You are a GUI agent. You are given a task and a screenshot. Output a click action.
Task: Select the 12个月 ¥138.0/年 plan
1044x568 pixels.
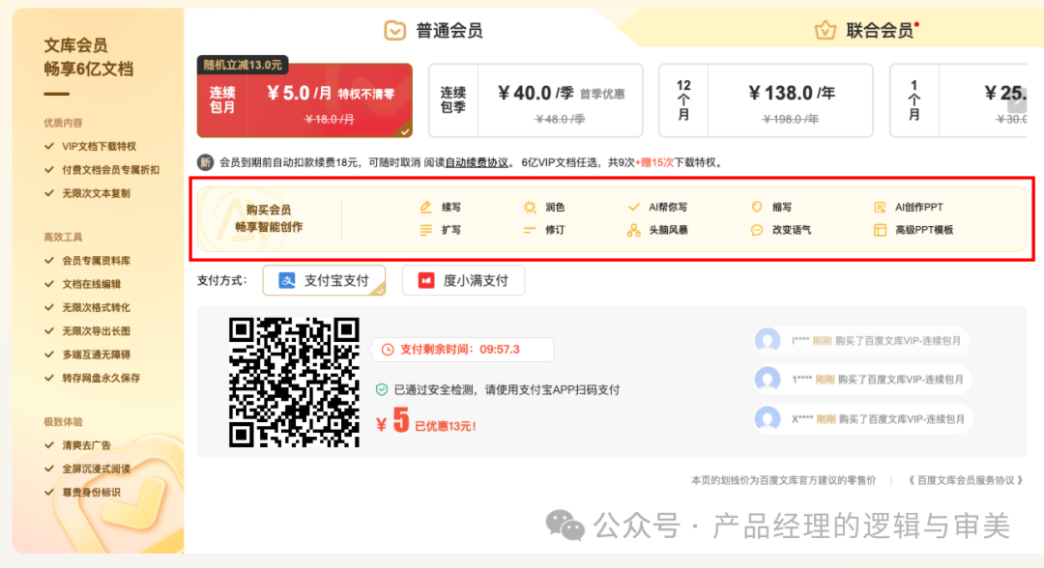pos(766,100)
